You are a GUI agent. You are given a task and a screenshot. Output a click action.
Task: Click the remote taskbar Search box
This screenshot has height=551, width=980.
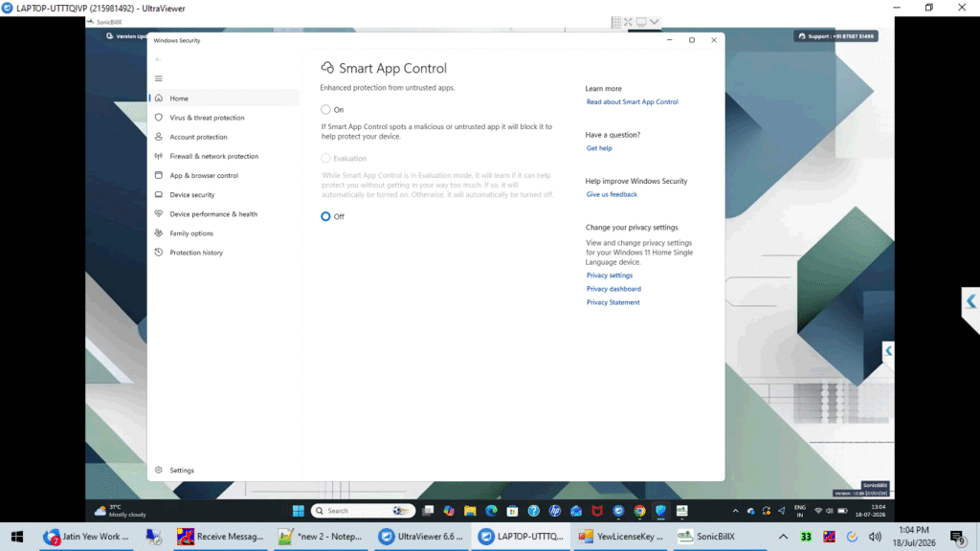coord(363,511)
